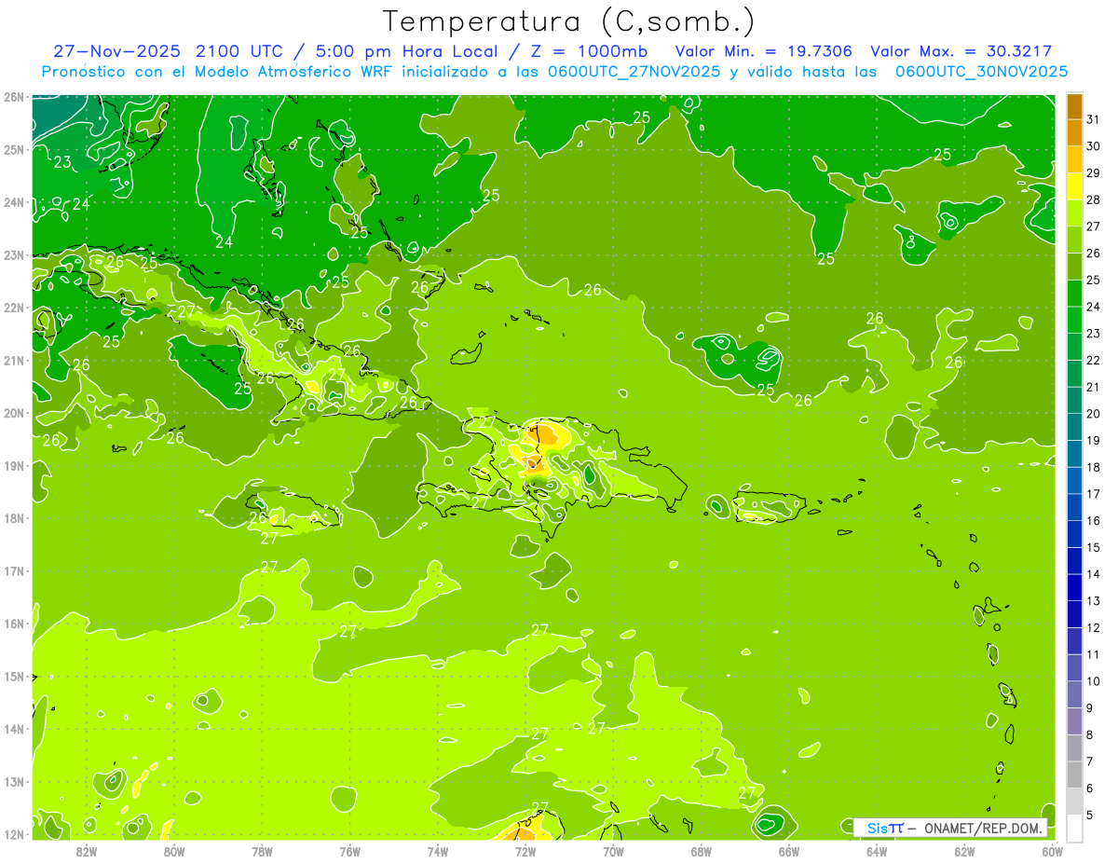Click the '62W' longitude label

point(964,851)
